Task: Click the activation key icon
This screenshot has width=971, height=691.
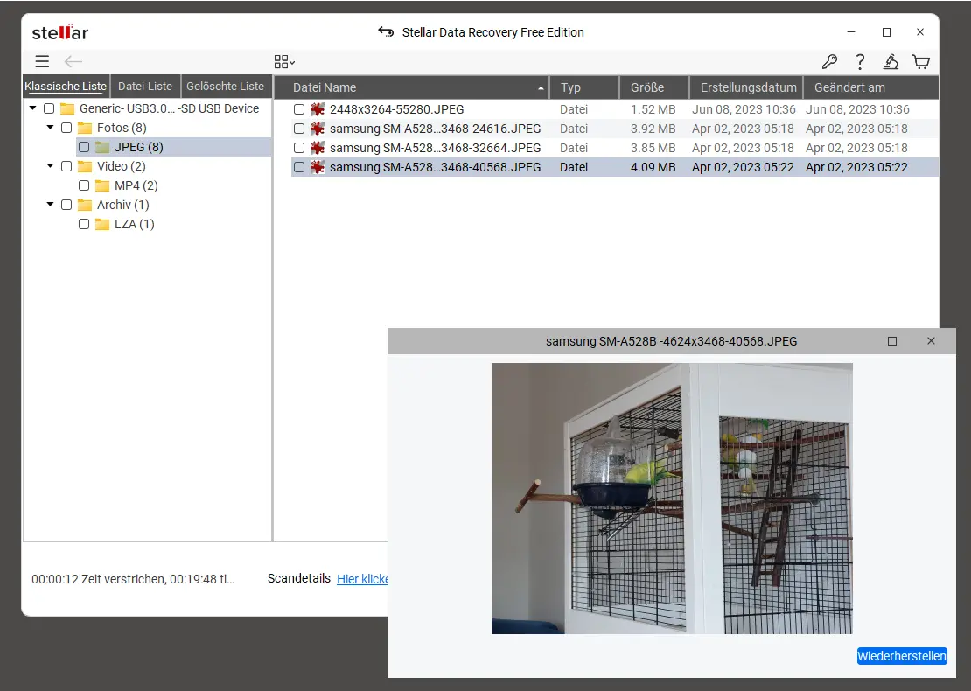Action: tap(829, 61)
